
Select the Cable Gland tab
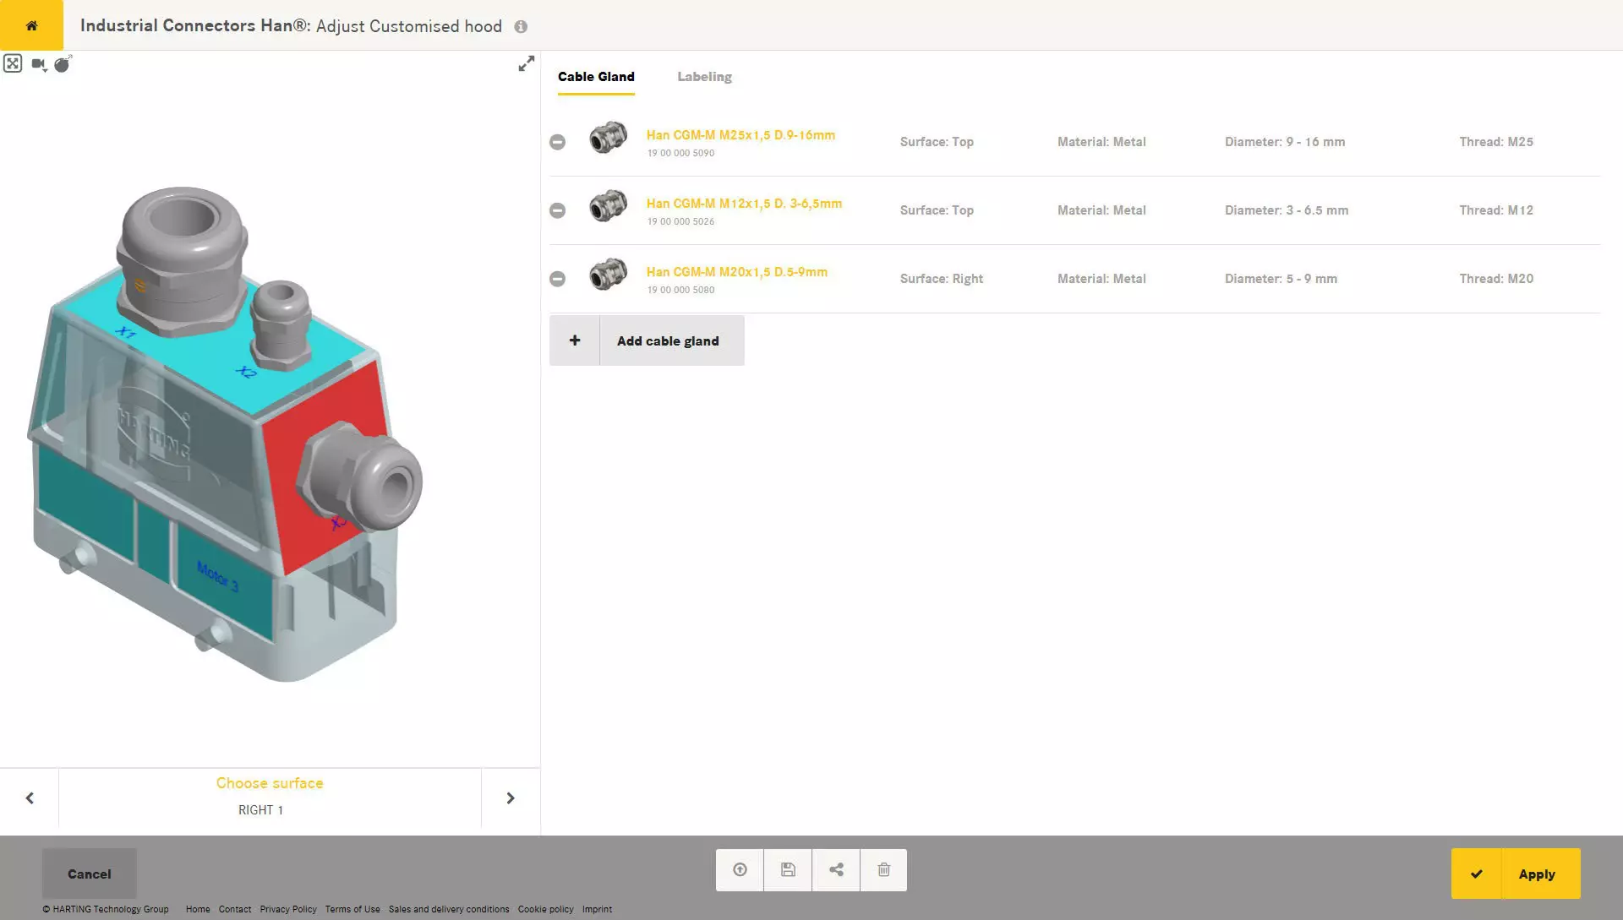(595, 76)
